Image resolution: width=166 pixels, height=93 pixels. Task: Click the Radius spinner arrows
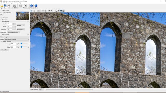[x=17, y=47]
